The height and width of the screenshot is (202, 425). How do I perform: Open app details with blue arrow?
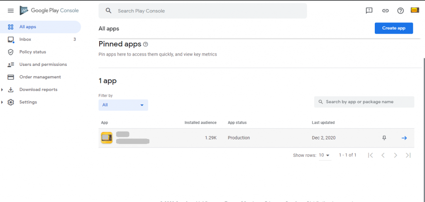pyautogui.click(x=404, y=138)
